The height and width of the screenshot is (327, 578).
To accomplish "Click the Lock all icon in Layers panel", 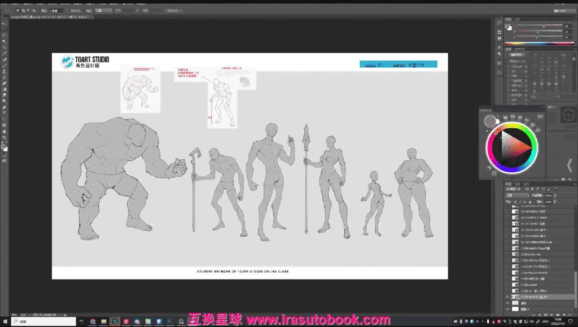I will click(x=530, y=202).
